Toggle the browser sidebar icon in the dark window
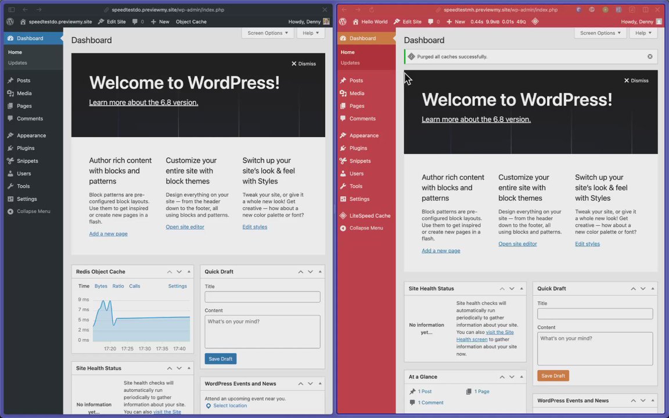 (x=12, y=9)
